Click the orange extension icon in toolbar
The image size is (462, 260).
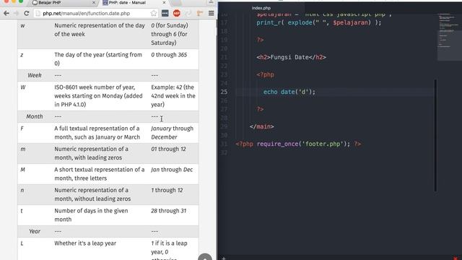pyautogui.click(x=200, y=13)
